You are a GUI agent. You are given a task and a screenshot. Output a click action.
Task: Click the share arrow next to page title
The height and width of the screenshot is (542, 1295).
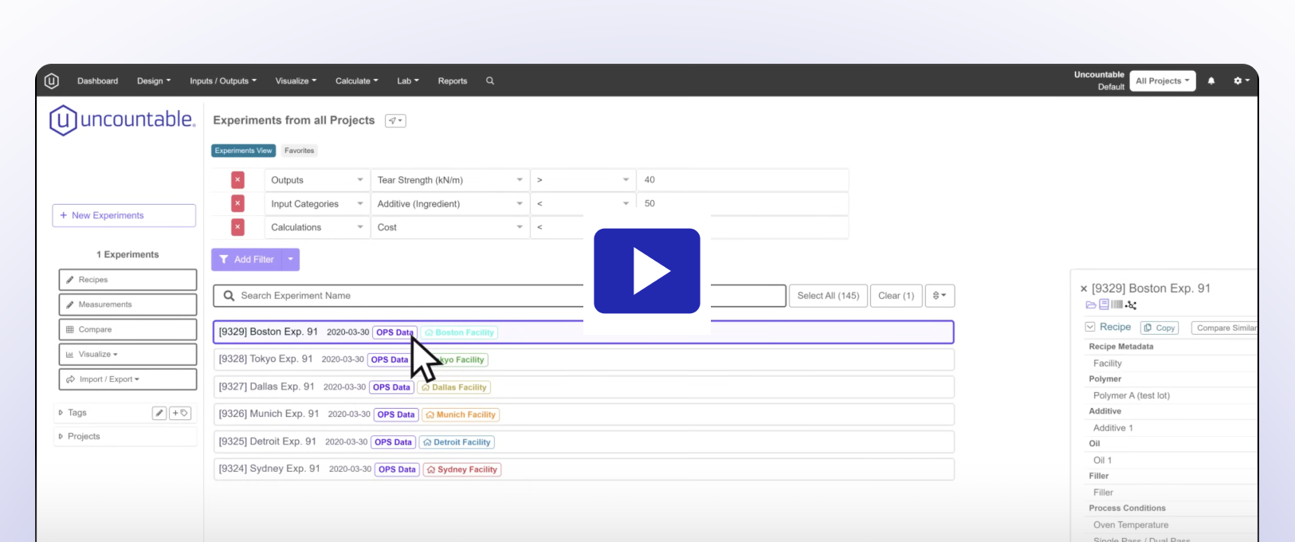point(395,120)
